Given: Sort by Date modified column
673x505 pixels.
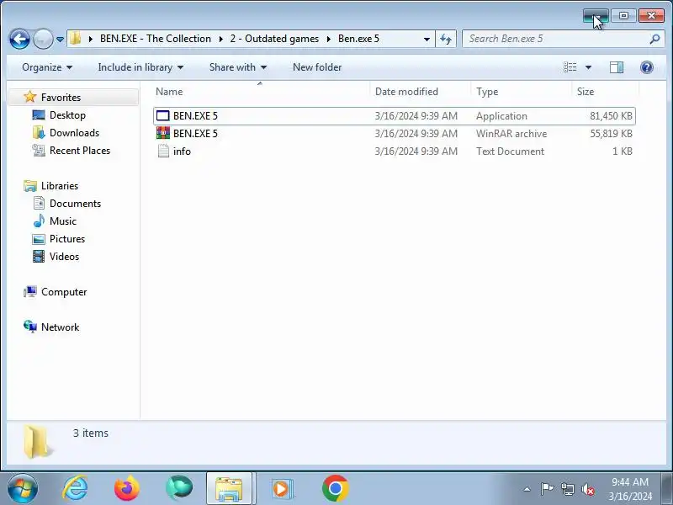Looking at the screenshot, I should point(420,92).
